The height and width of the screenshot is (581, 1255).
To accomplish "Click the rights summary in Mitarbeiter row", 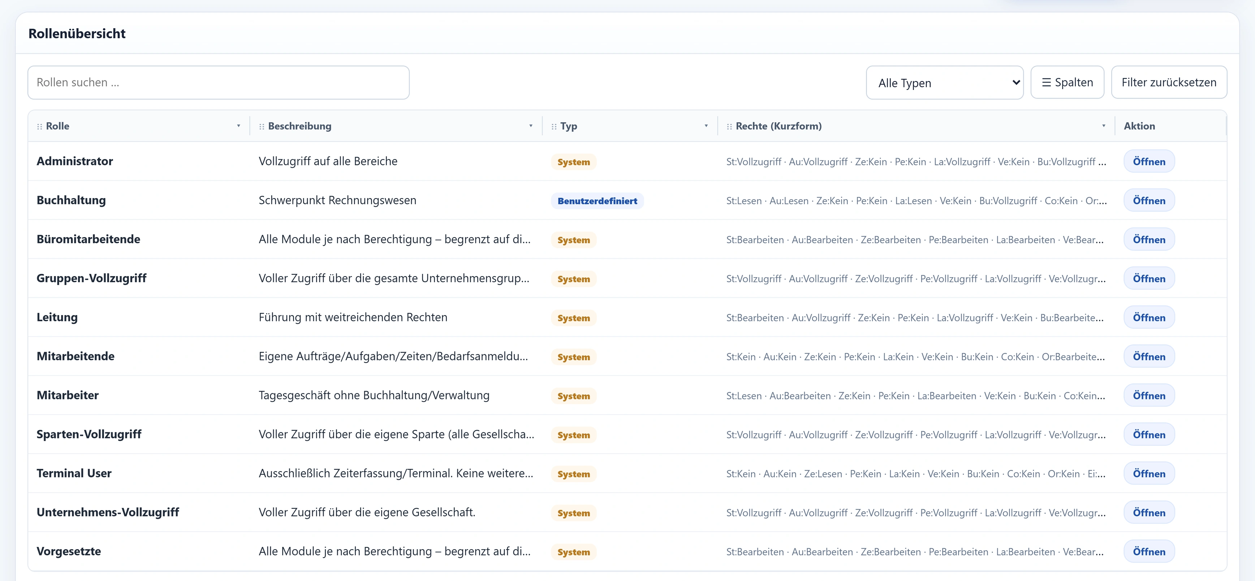I will tap(915, 396).
